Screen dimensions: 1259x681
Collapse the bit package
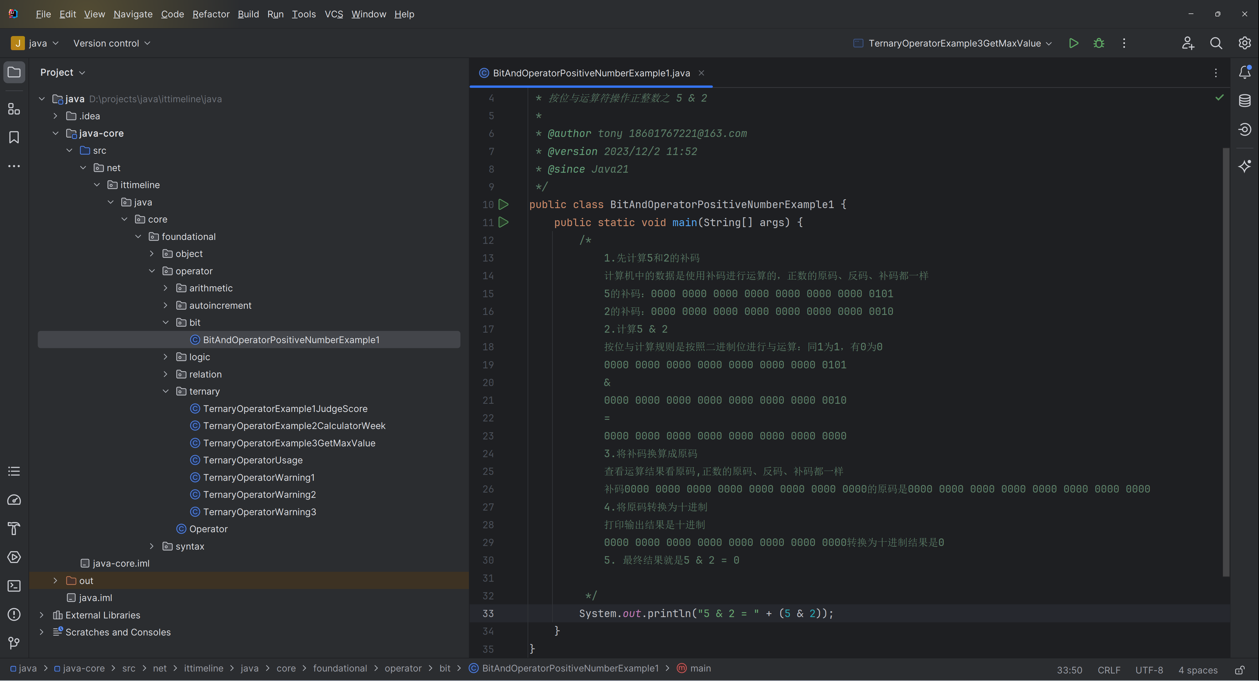[x=165, y=322]
